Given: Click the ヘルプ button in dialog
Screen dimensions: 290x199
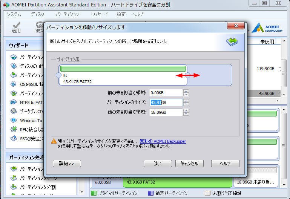Looking at the screenshot, I should point(225,163).
